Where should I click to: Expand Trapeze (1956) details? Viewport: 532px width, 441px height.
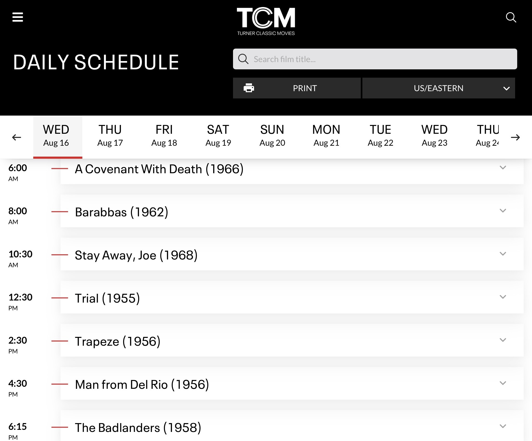click(x=503, y=340)
